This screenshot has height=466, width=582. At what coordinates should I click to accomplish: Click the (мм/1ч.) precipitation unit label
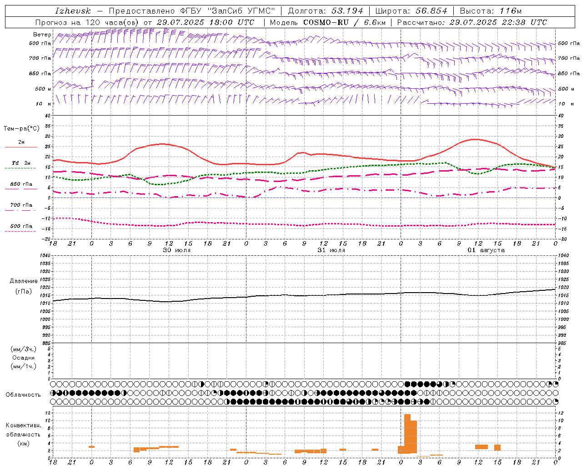click(x=24, y=366)
